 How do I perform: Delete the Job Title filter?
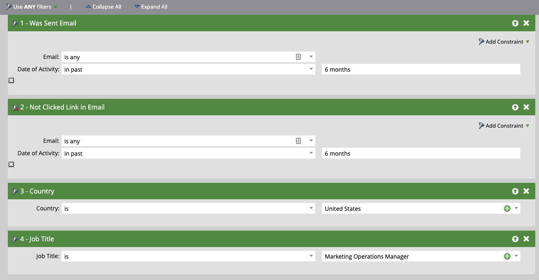(x=527, y=239)
